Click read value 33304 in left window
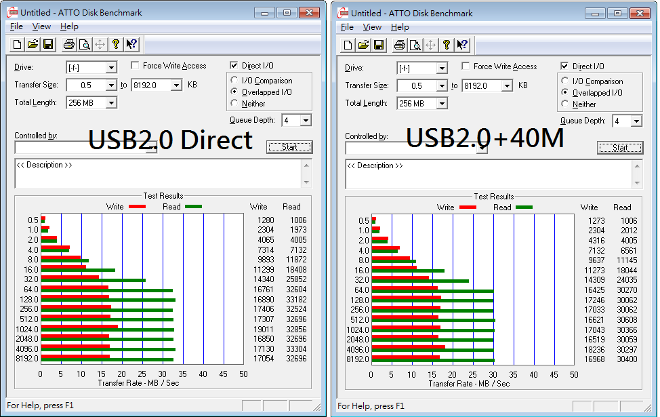Screen dimensions: 660x417 pos(296,349)
